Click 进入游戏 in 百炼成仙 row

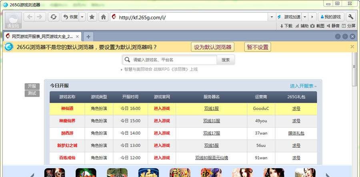[x=162, y=158]
